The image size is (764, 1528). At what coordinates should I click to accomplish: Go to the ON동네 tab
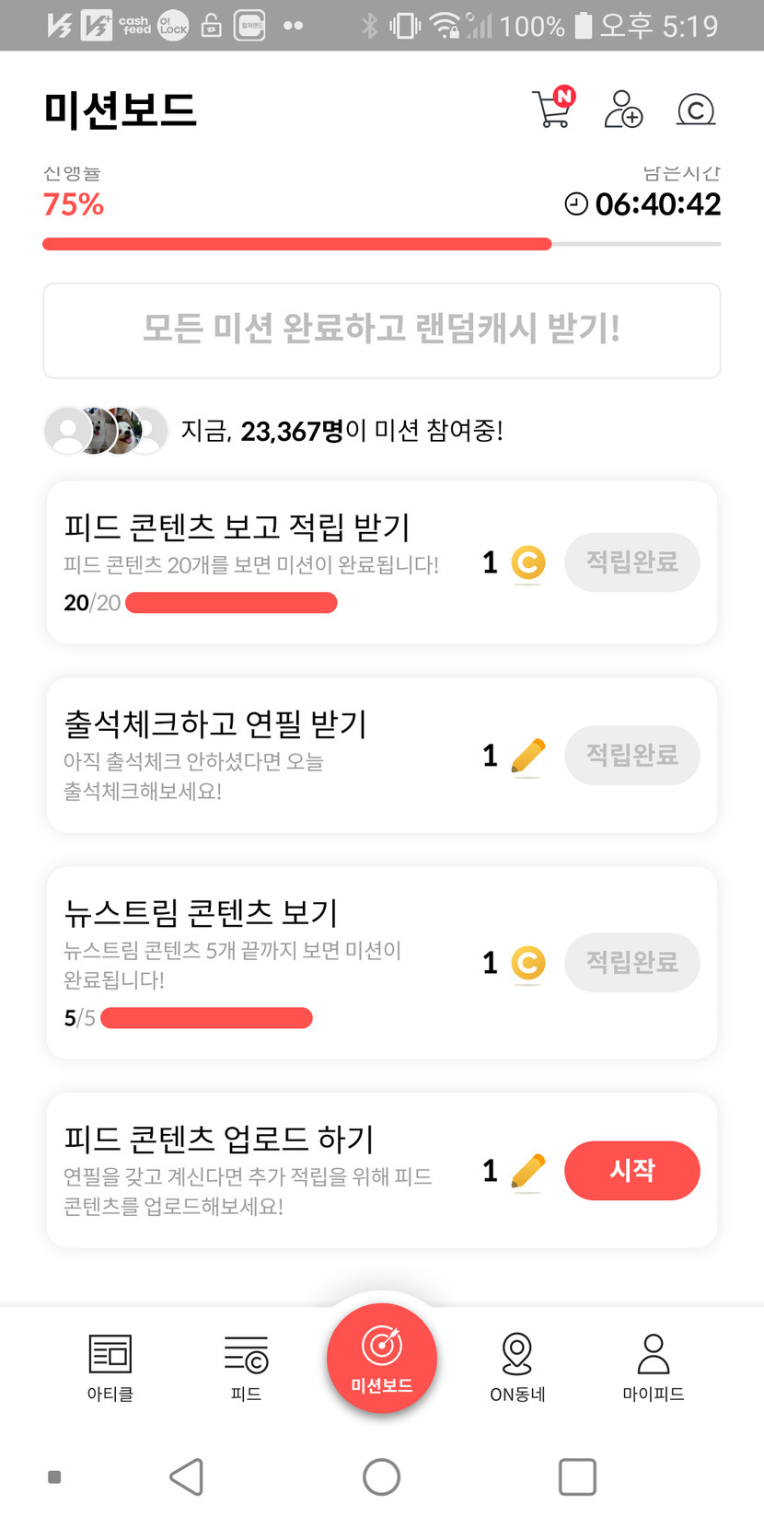click(517, 1367)
